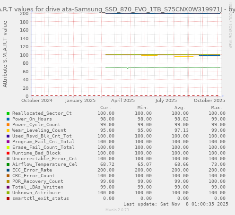Select the ECC_Error_Rate legend label
Viewport: 235px width, 215px height.
(32, 170)
